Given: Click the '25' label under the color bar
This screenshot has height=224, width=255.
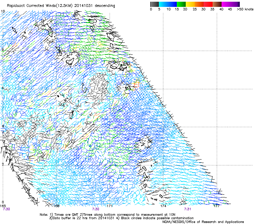Looking at the screenshot, I should [x=195, y=9].
